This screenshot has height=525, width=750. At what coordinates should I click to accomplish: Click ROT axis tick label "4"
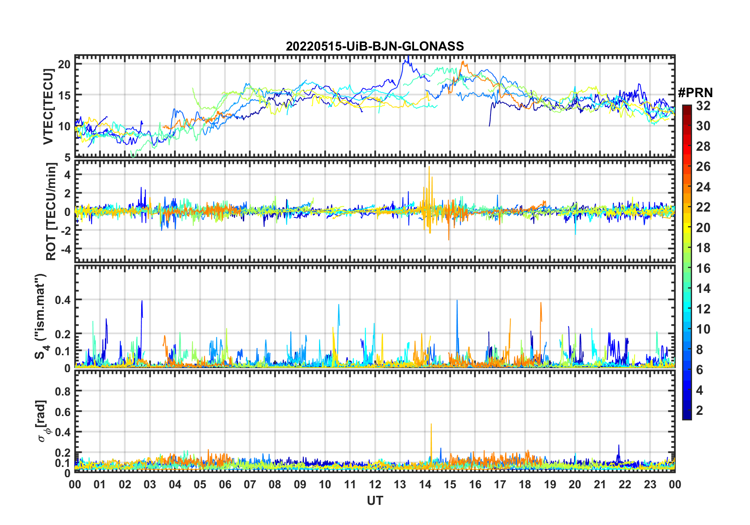click(67, 174)
